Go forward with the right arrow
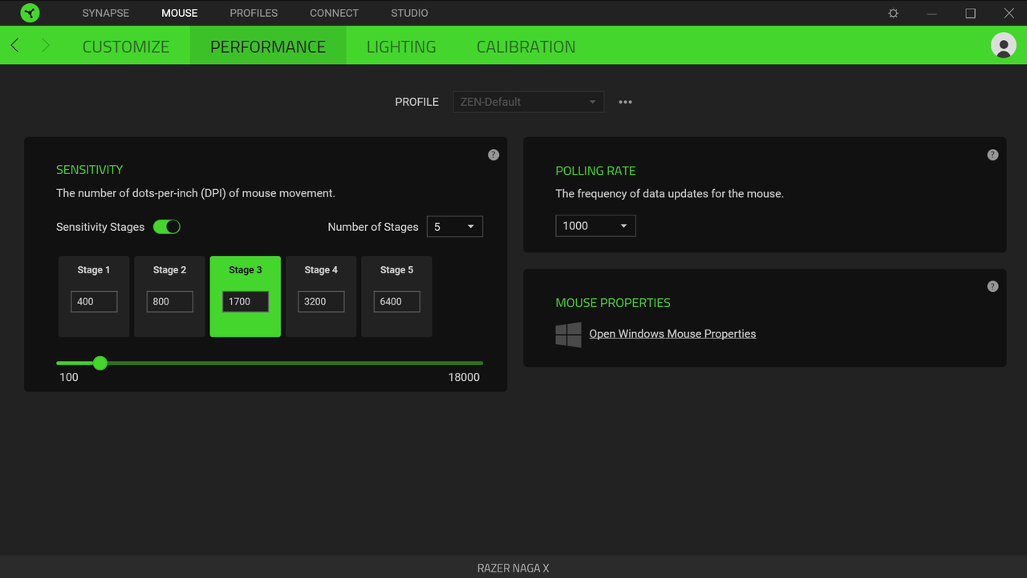Image resolution: width=1027 pixels, height=578 pixels. (45, 46)
